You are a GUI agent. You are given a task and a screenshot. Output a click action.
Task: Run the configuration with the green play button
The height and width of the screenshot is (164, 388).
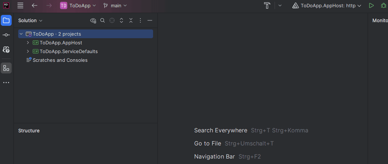point(371,6)
